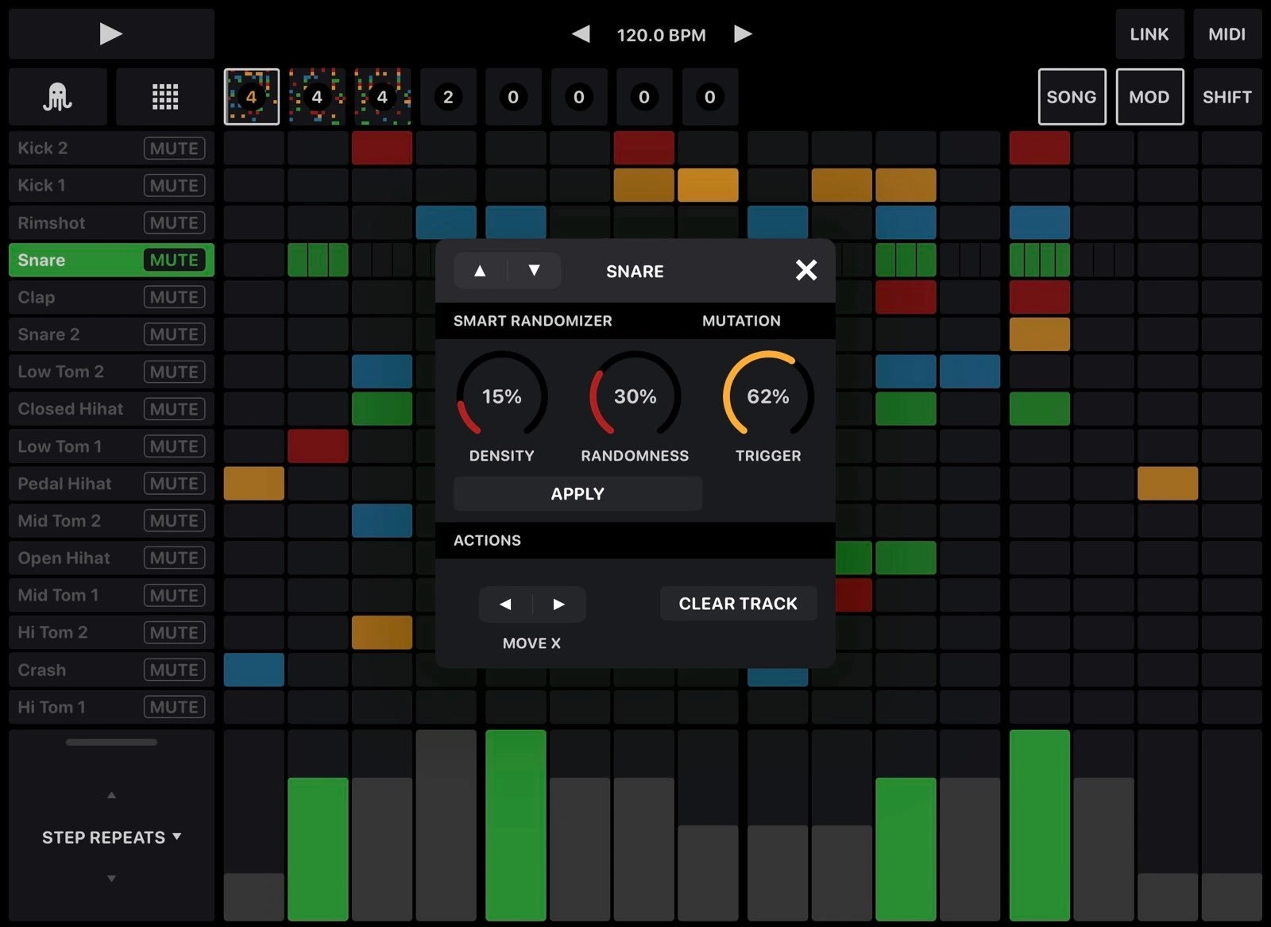The image size is (1271, 927).
Task: Click the octopus logo icon
Action: pyautogui.click(x=57, y=97)
